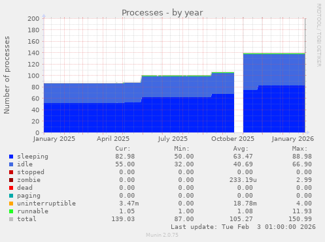
Task: Click uninterruptible average value 18.78m
Action: [245, 204]
